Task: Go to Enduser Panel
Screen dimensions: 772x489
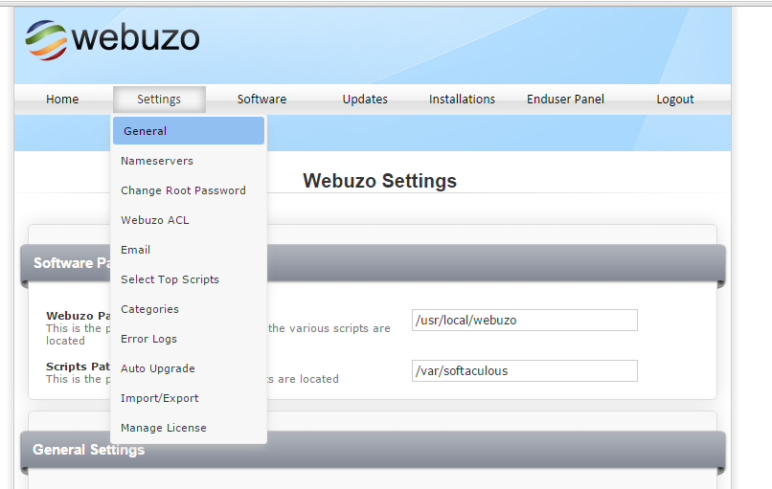Action: tap(565, 100)
